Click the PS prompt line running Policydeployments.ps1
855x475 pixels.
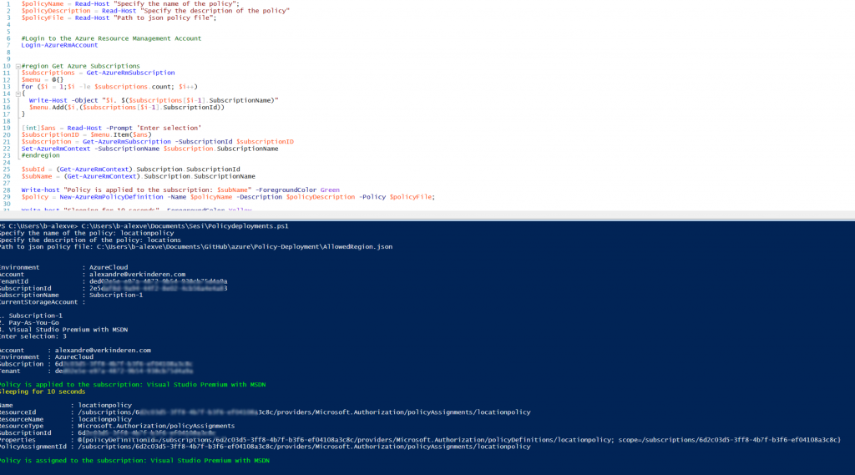144,225
